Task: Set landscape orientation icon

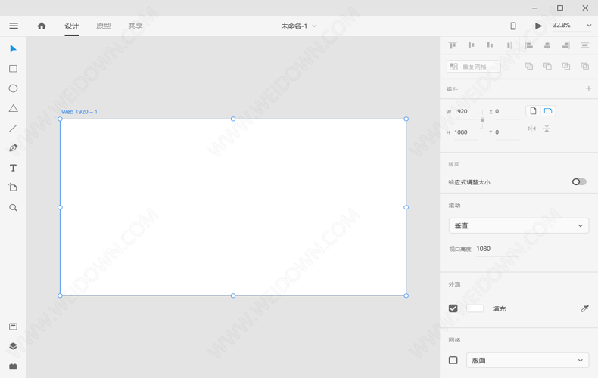Action: coord(548,111)
